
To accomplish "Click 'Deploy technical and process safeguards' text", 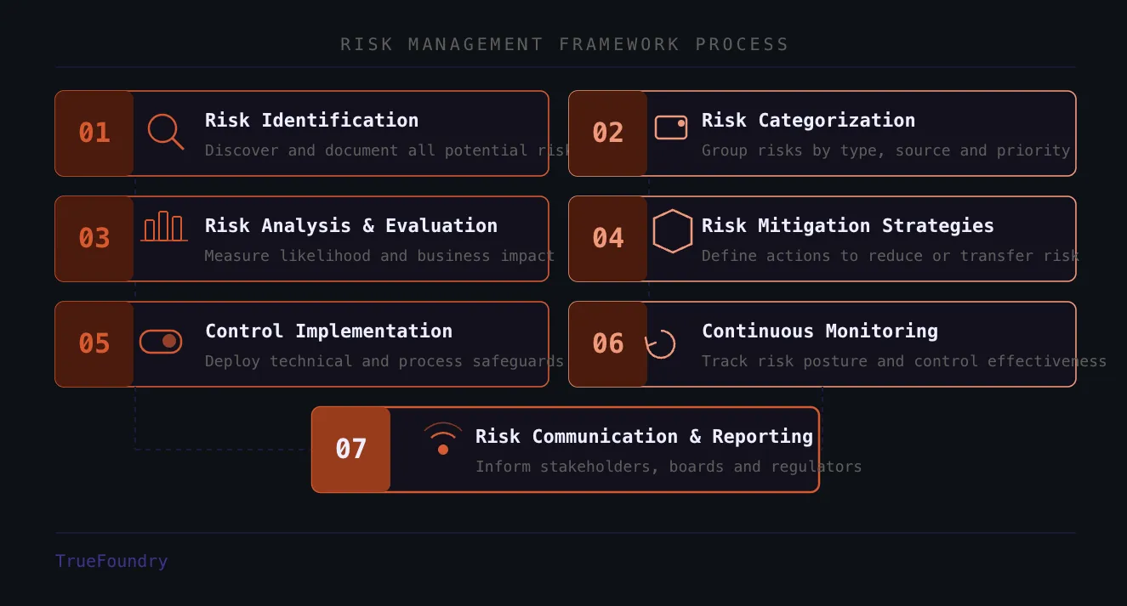I will 384,361.
